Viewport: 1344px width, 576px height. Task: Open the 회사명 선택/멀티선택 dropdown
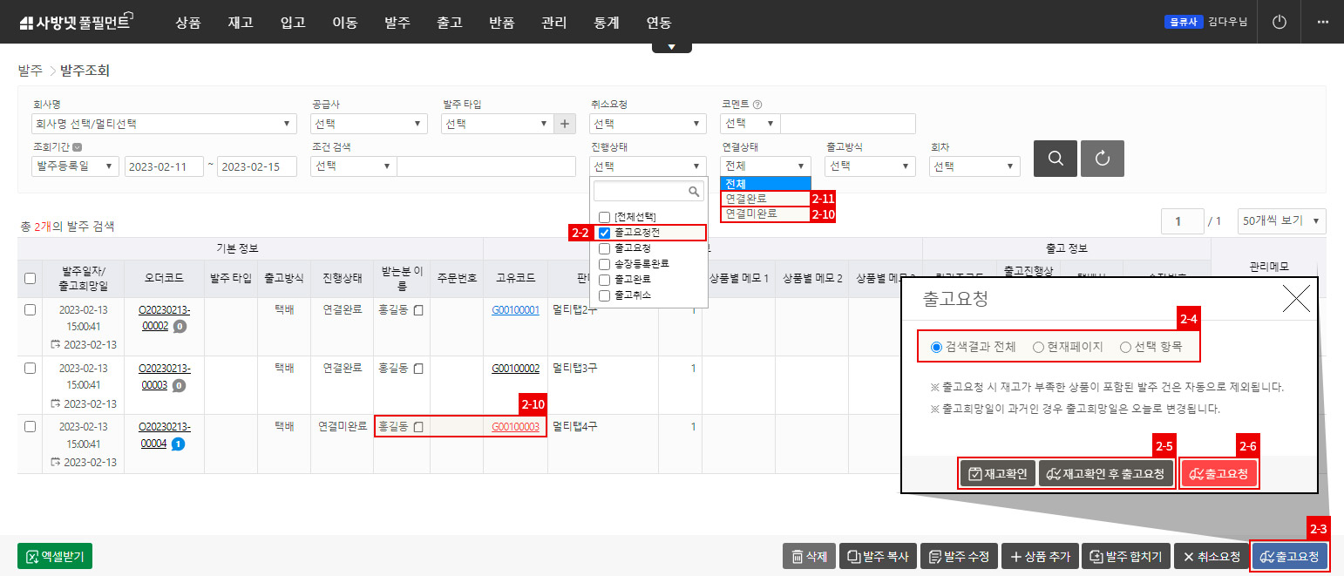click(x=164, y=124)
